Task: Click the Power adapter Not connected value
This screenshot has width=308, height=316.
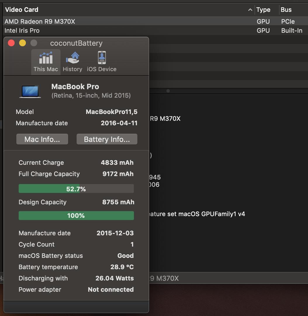Action: click(x=111, y=289)
